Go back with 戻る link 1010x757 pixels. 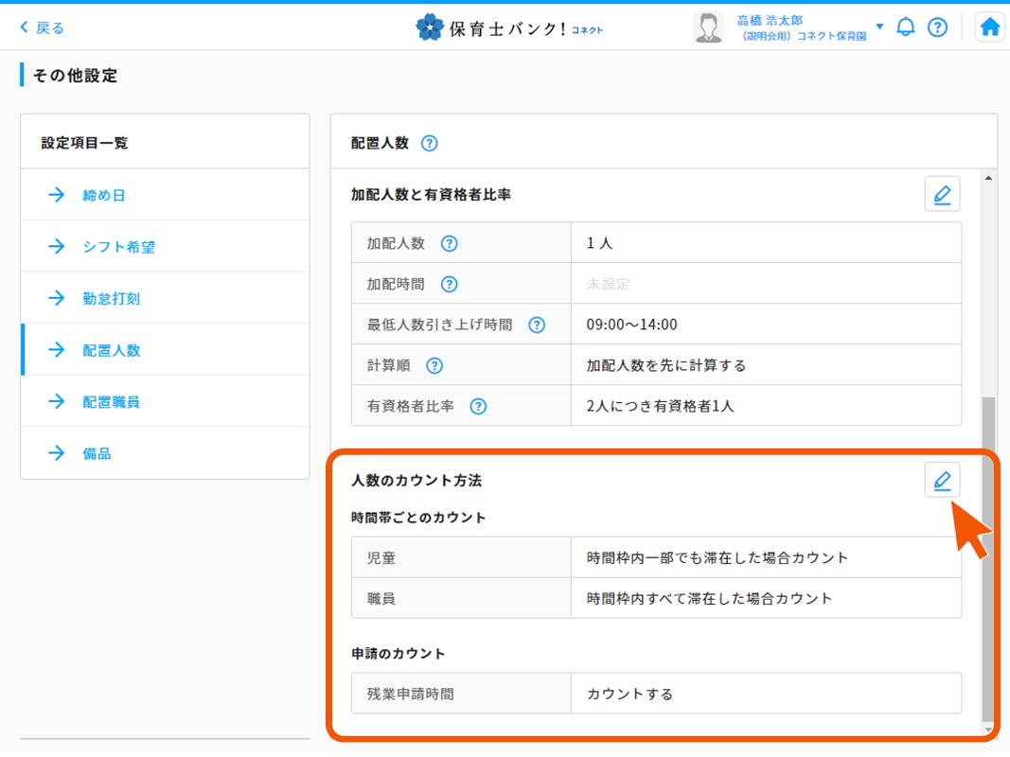tap(43, 27)
